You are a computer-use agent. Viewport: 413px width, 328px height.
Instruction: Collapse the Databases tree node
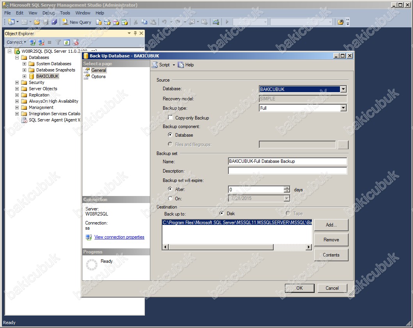pos(17,57)
